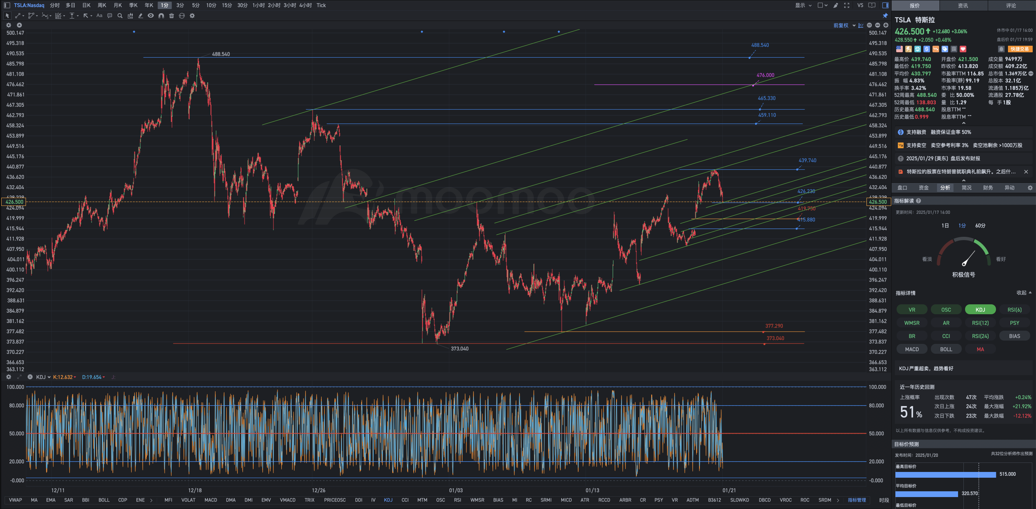The image size is (1036, 509).
Task: Reset chart zoom with equals icon
Action: click(x=869, y=26)
